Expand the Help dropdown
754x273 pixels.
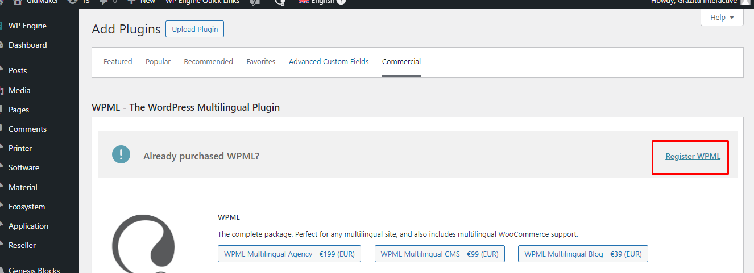coord(722,17)
